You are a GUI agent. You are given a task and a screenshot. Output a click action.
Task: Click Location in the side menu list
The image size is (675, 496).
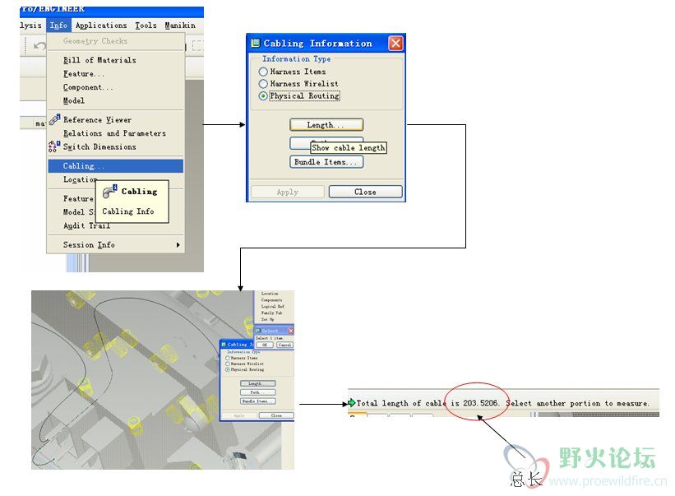[270, 294]
